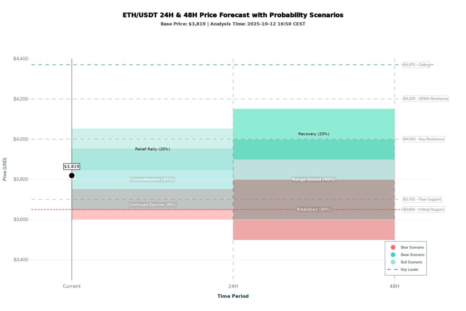Viewport: 466px width, 311px height.
Task: Click the teal Base Scenario legend marker
Action: coord(393,255)
